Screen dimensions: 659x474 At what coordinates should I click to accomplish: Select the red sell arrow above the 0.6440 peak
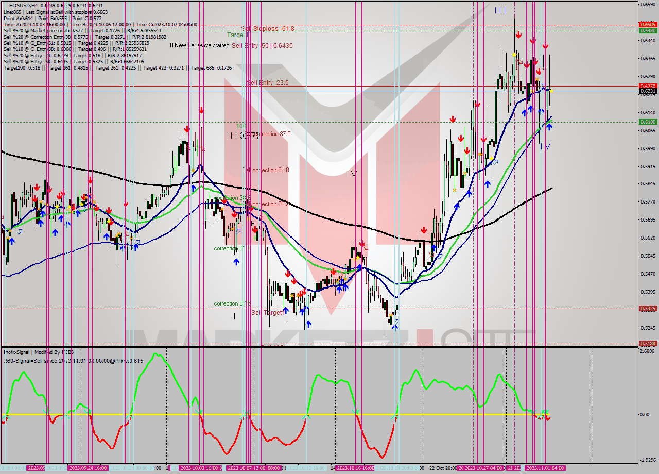(519, 35)
